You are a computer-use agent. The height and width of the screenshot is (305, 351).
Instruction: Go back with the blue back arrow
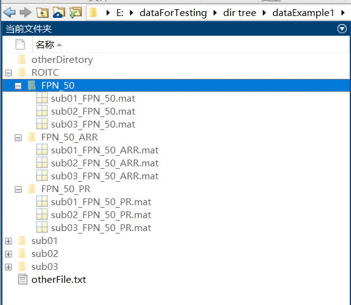coord(10,12)
